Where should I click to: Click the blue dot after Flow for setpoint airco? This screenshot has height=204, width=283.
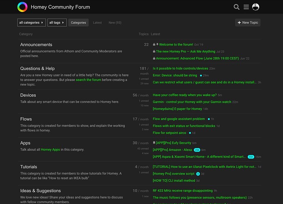coord(190,133)
